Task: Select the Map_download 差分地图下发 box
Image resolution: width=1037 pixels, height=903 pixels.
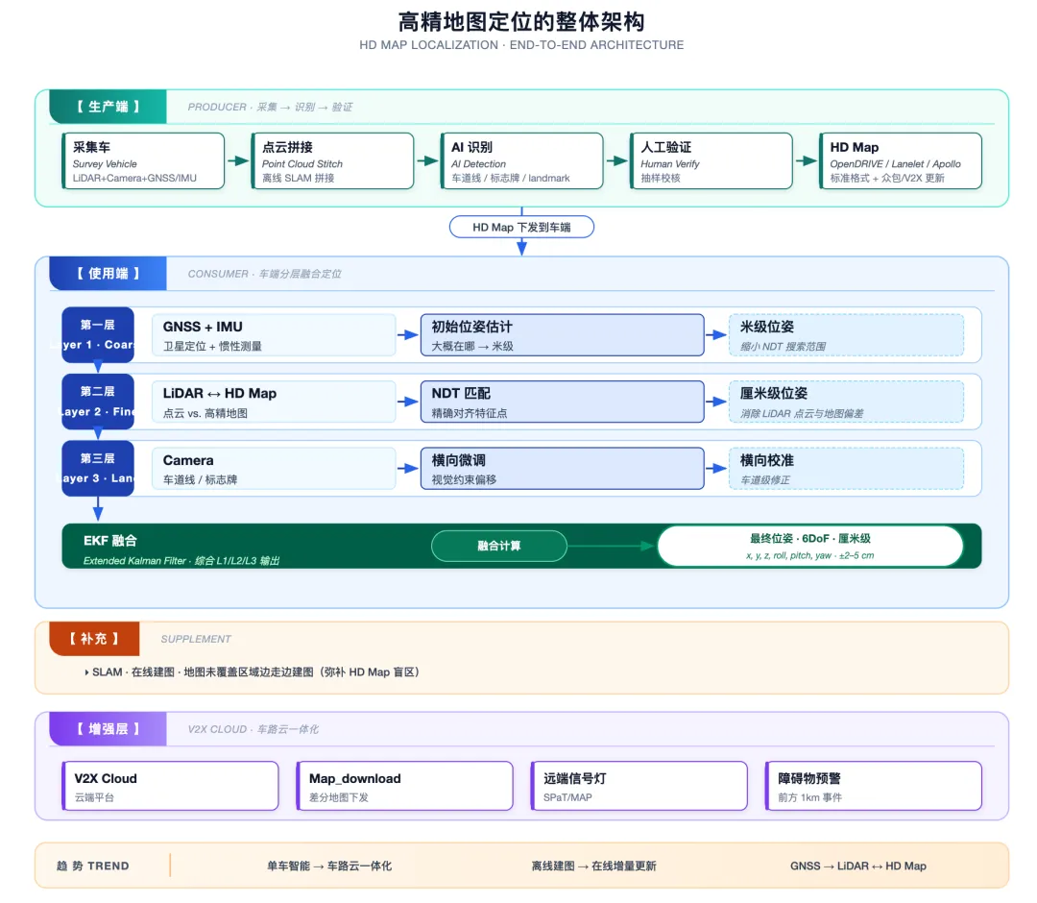Action: tap(405, 786)
